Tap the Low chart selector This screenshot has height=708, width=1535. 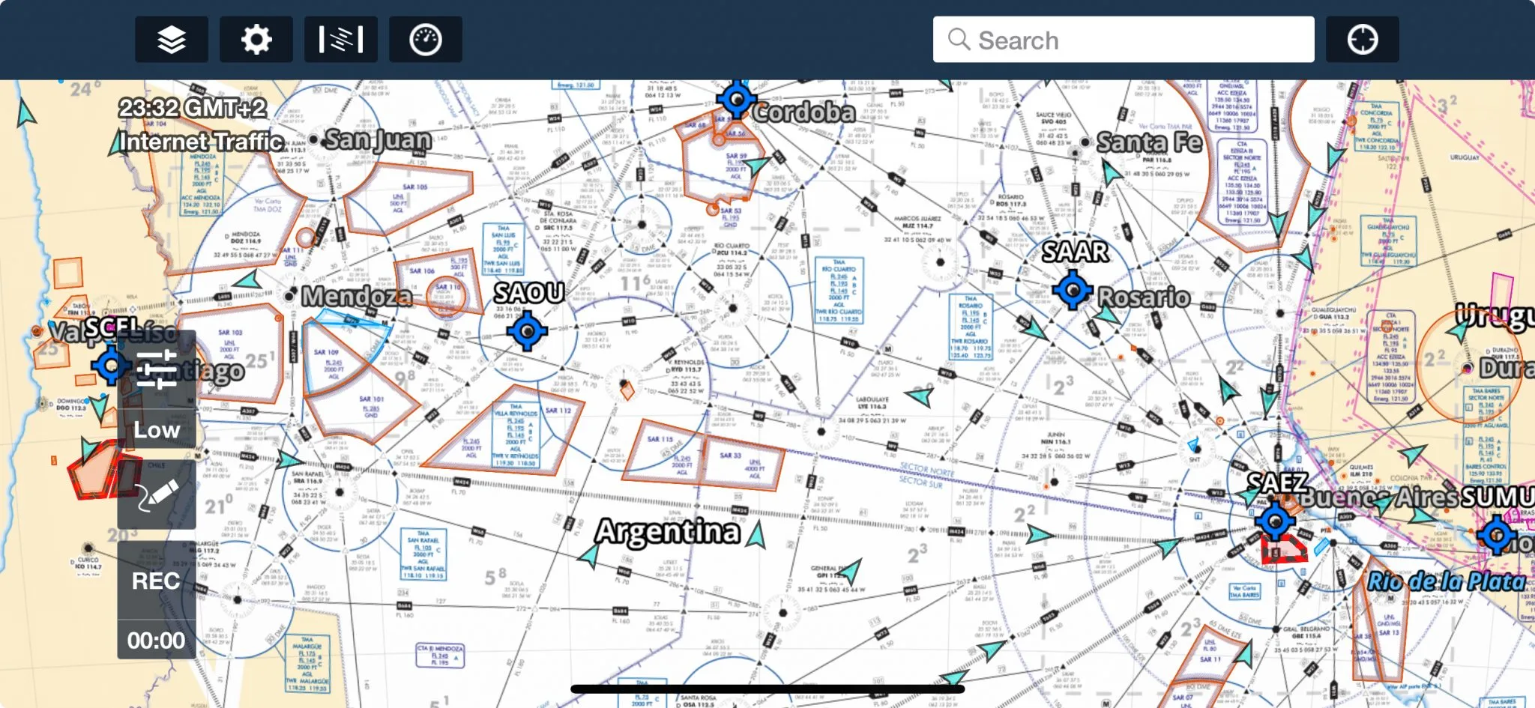pyautogui.click(x=157, y=429)
